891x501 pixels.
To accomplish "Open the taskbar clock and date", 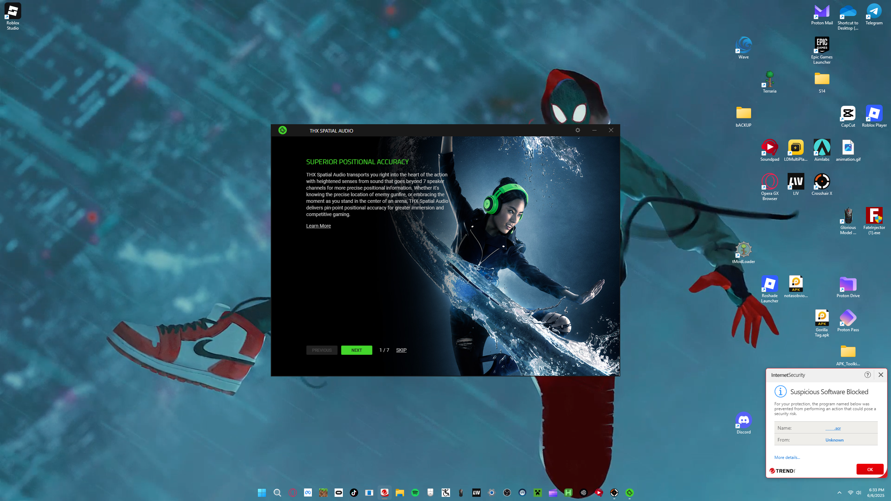I will pyautogui.click(x=876, y=493).
